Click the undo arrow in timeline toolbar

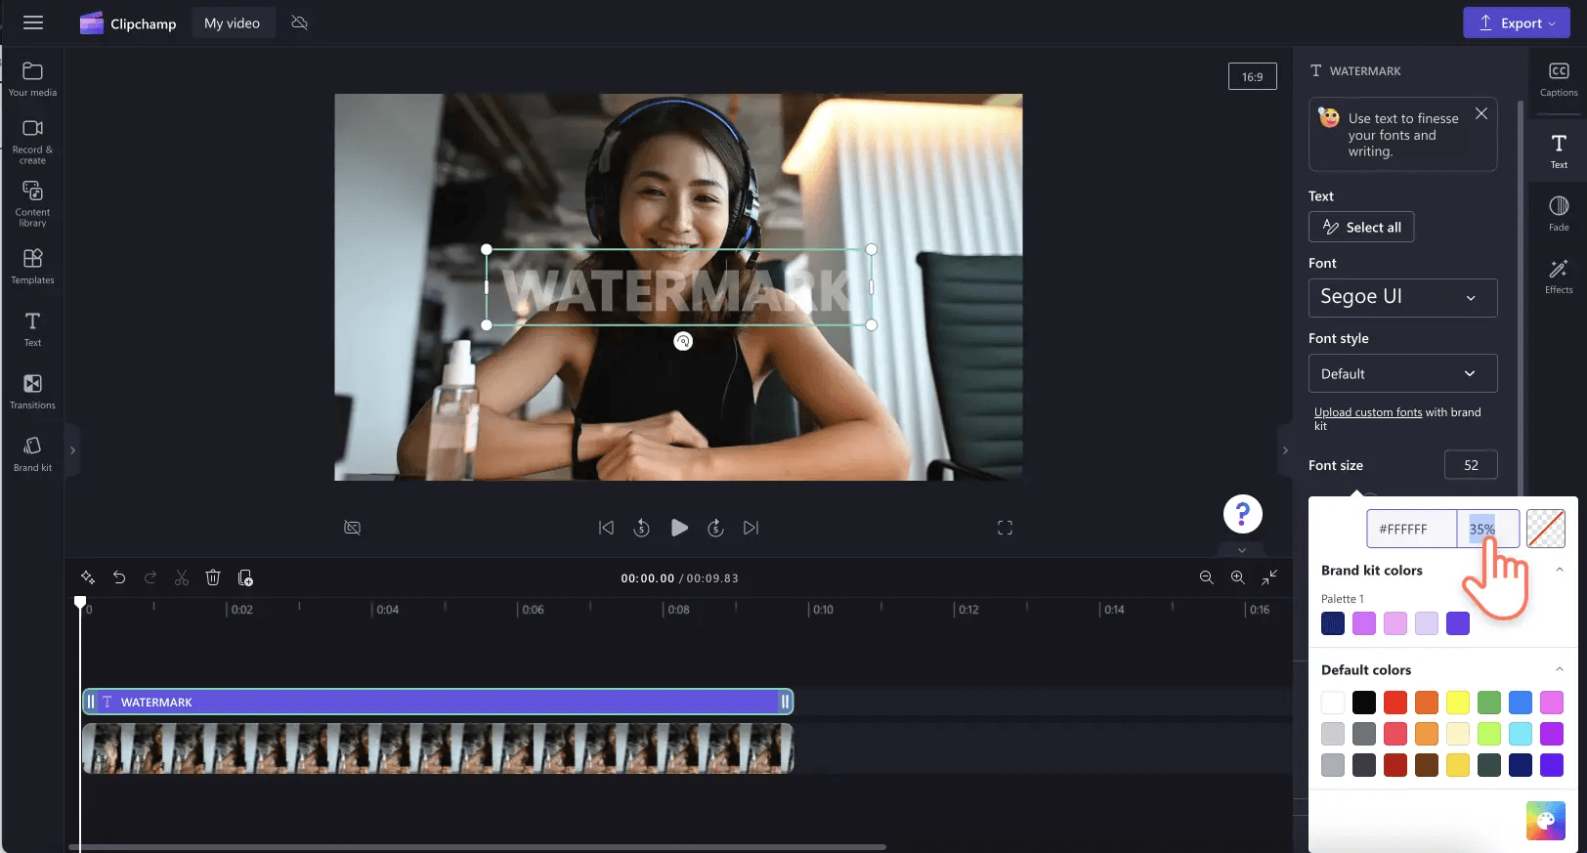click(x=119, y=577)
